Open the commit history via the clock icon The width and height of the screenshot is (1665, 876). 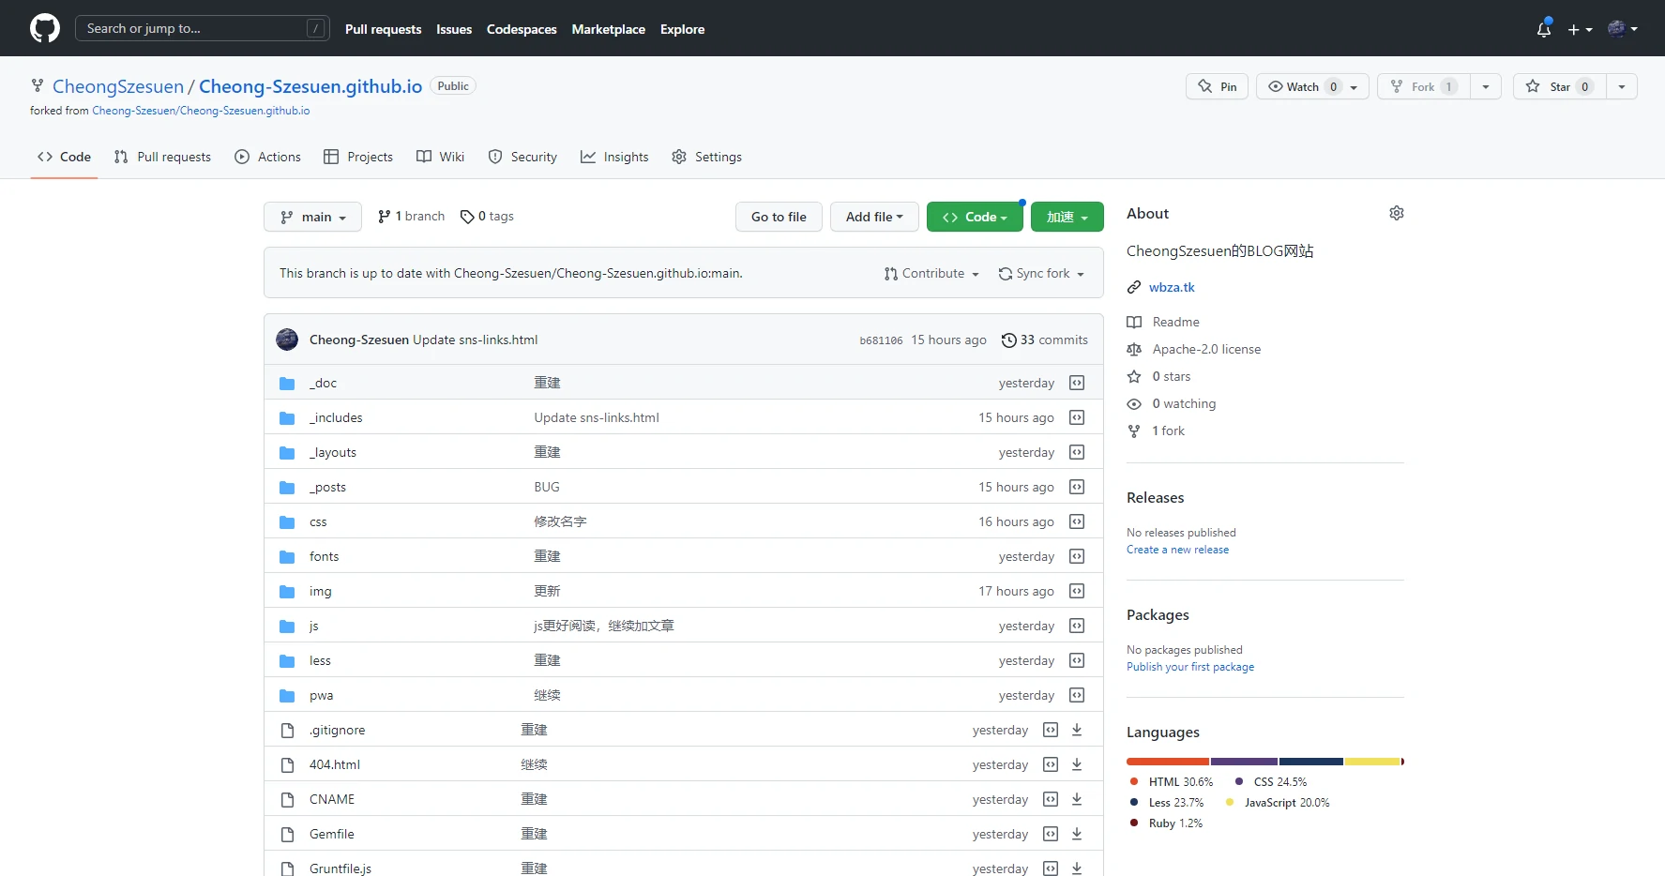pyautogui.click(x=1009, y=340)
